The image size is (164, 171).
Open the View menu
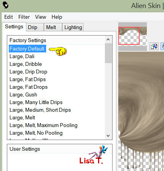click(x=40, y=17)
